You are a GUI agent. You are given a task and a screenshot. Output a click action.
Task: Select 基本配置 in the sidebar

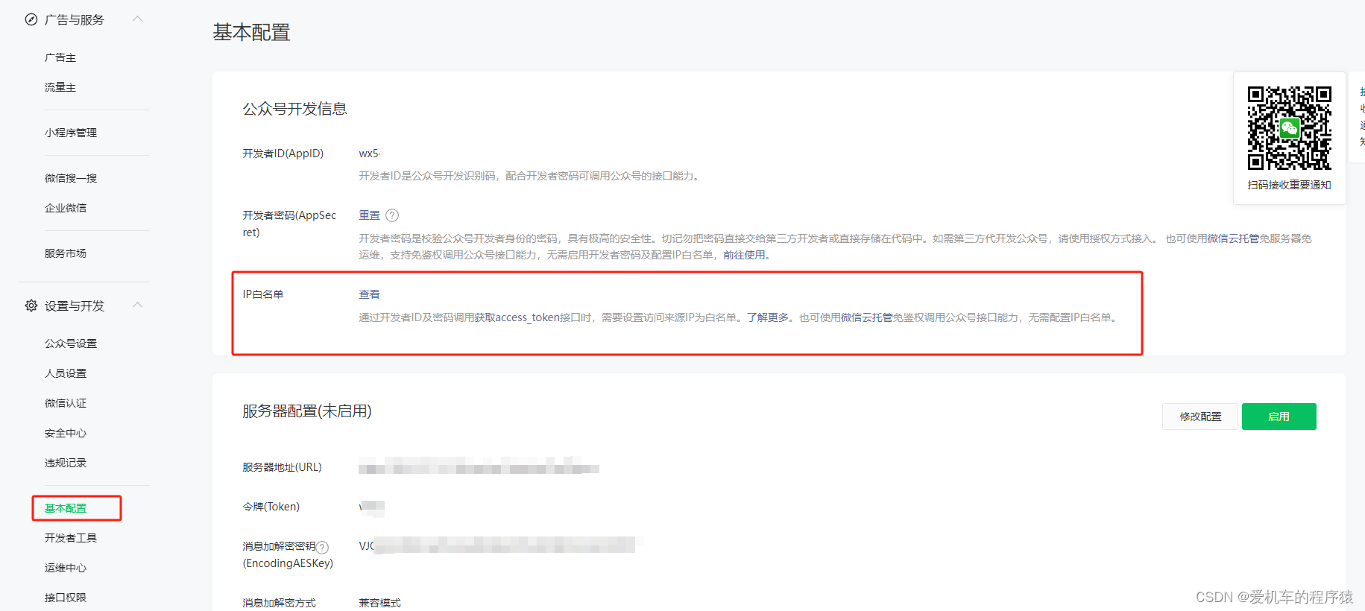pyautogui.click(x=66, y=508)
